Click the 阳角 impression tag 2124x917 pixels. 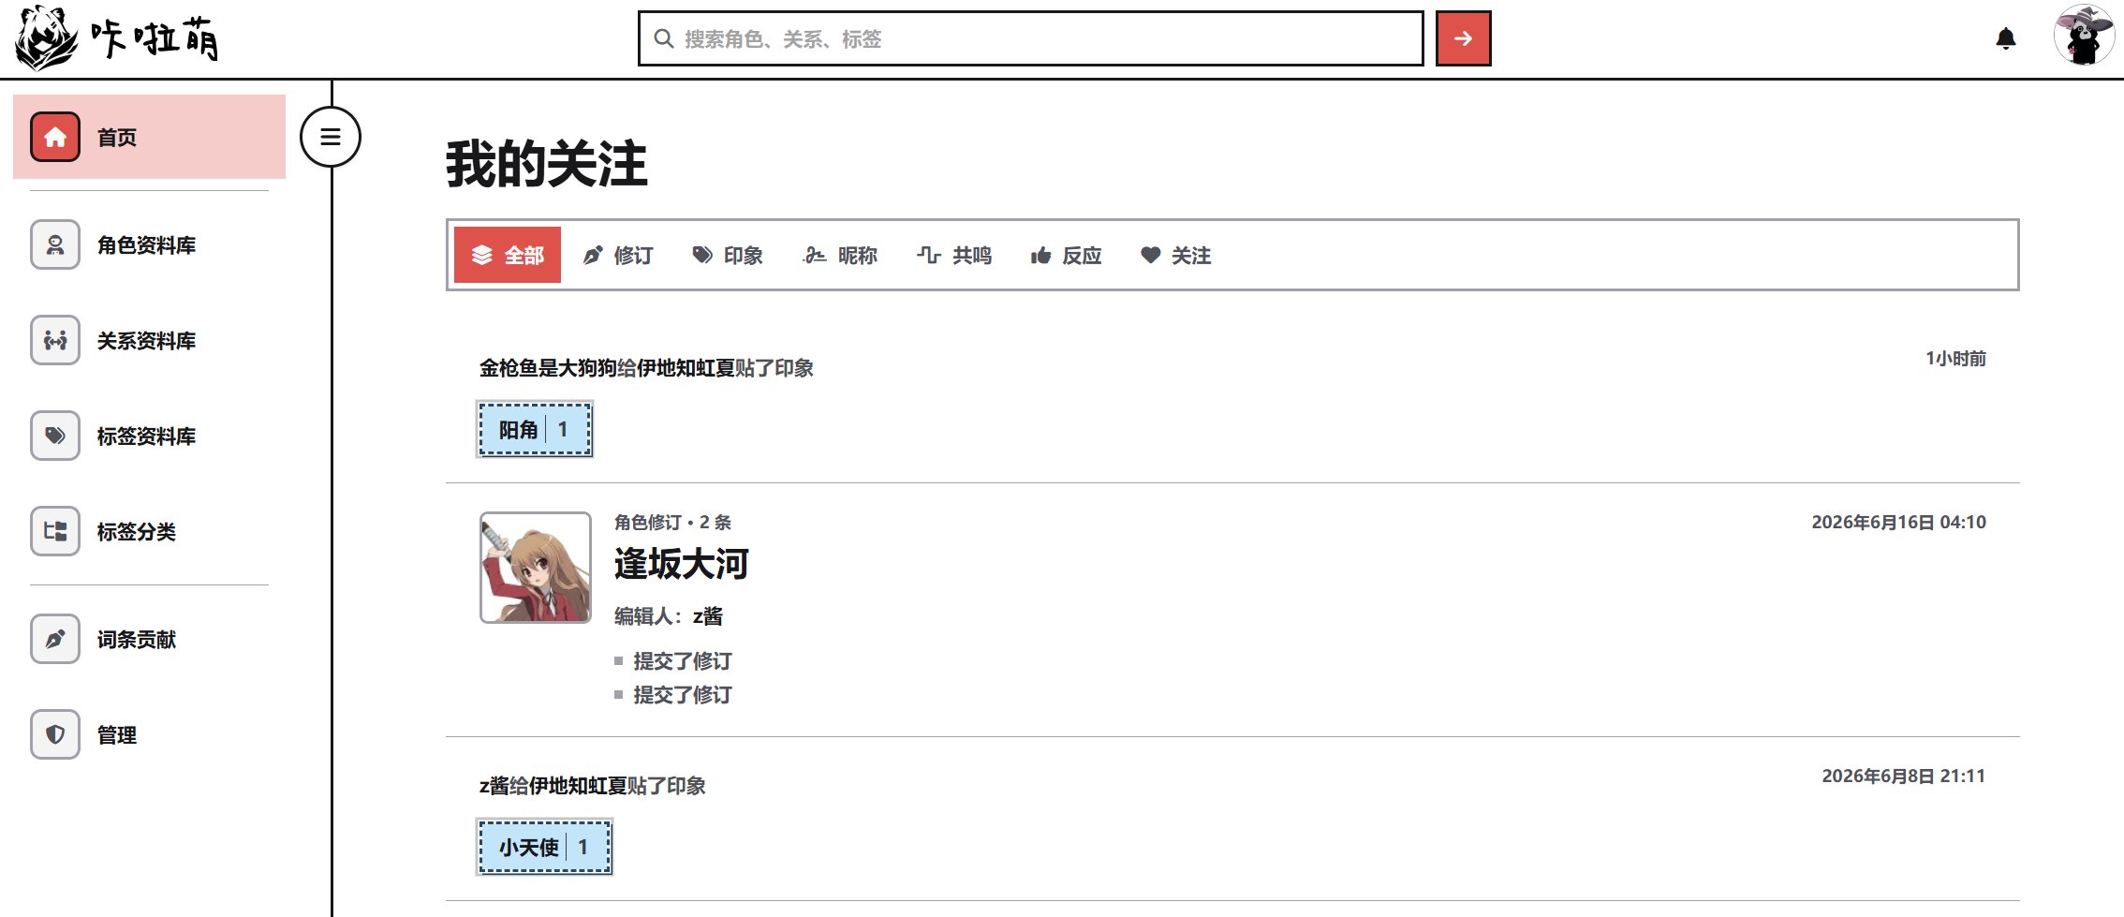535,429
